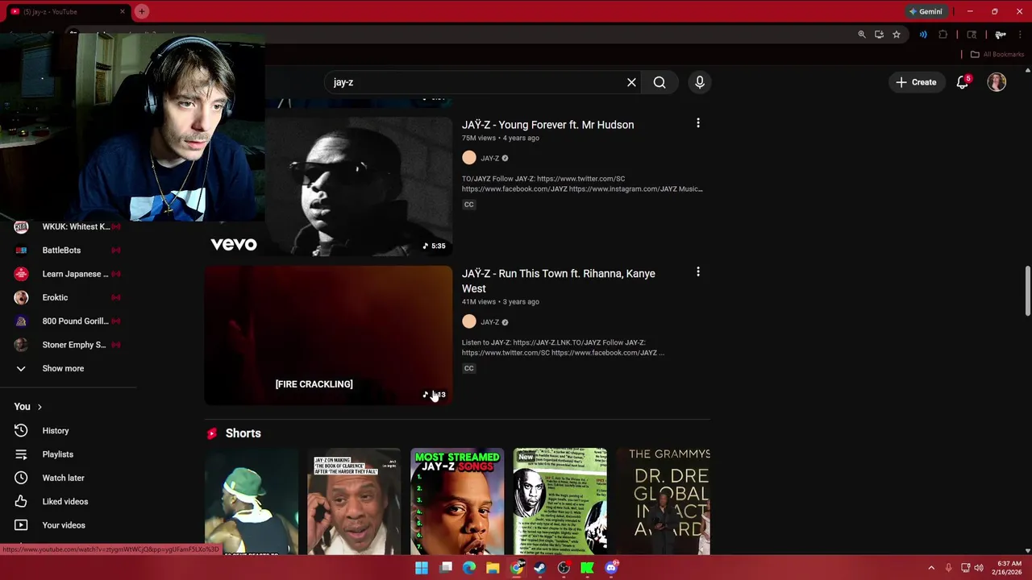This screenshot has width=1032, height=580.
Task: Open the Short marked New
Action: (560, 501)
